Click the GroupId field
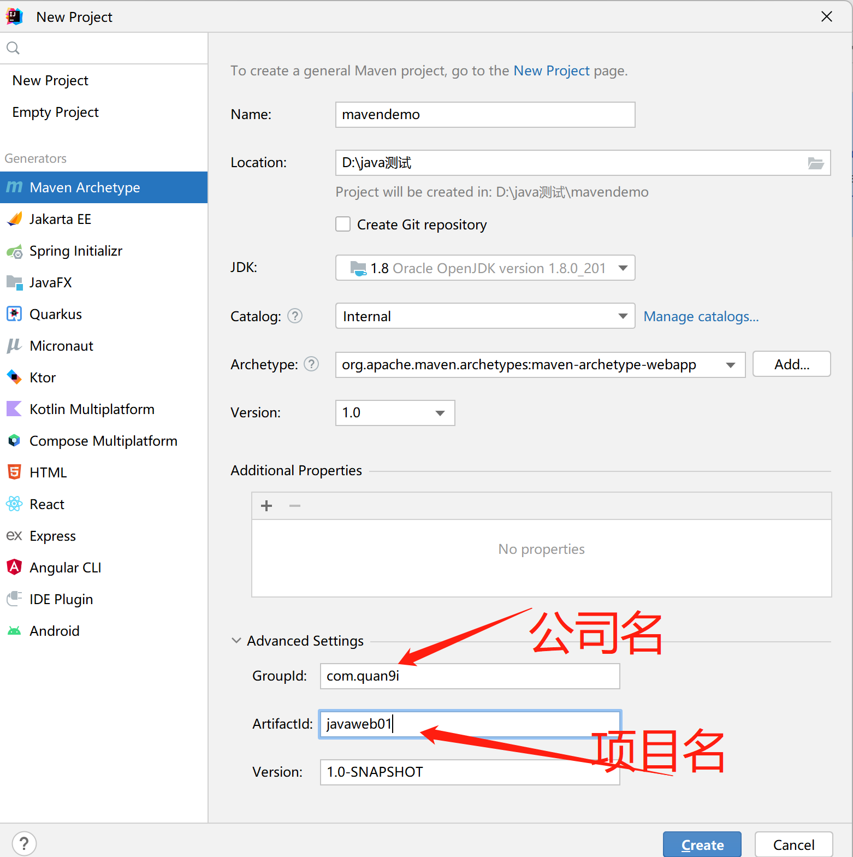The height and width of the screenshot is (857, 853). click(470, 676)
